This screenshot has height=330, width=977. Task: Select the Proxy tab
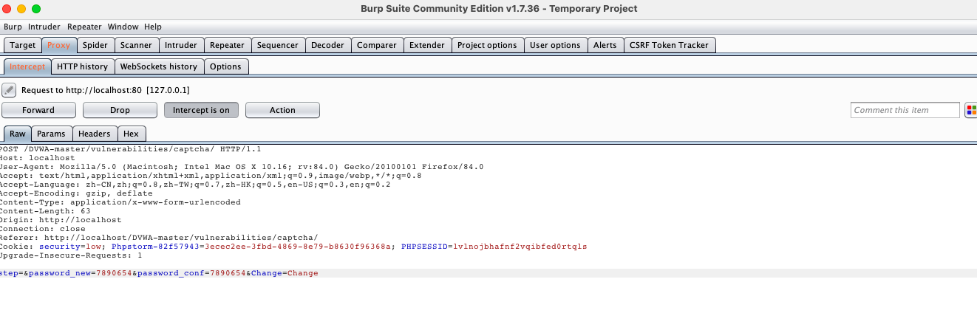click(x=59, y=45)
